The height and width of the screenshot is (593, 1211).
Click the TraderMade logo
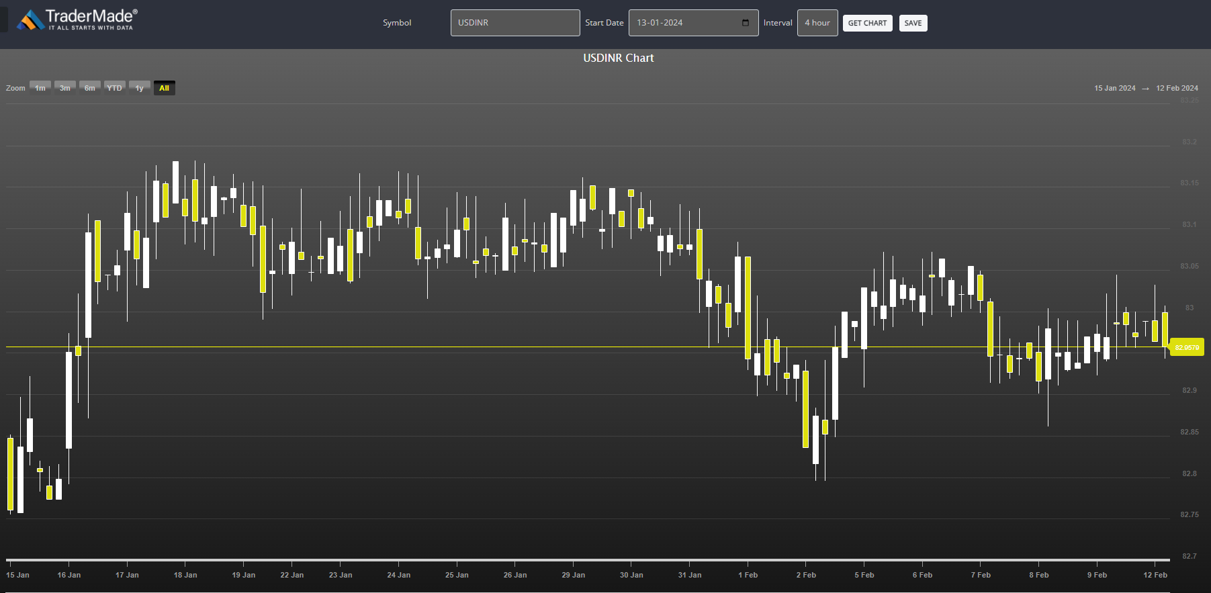tap(77, 19)
